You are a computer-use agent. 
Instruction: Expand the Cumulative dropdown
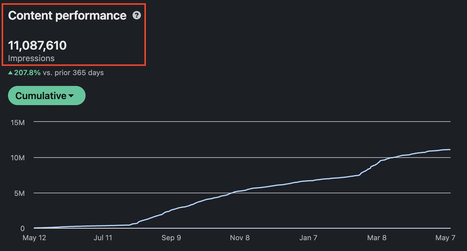point(47,96)
